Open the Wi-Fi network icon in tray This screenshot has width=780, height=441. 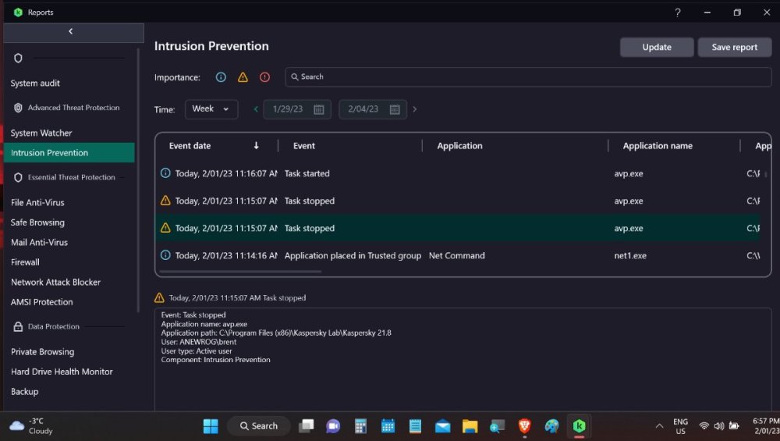coord(704,426)
